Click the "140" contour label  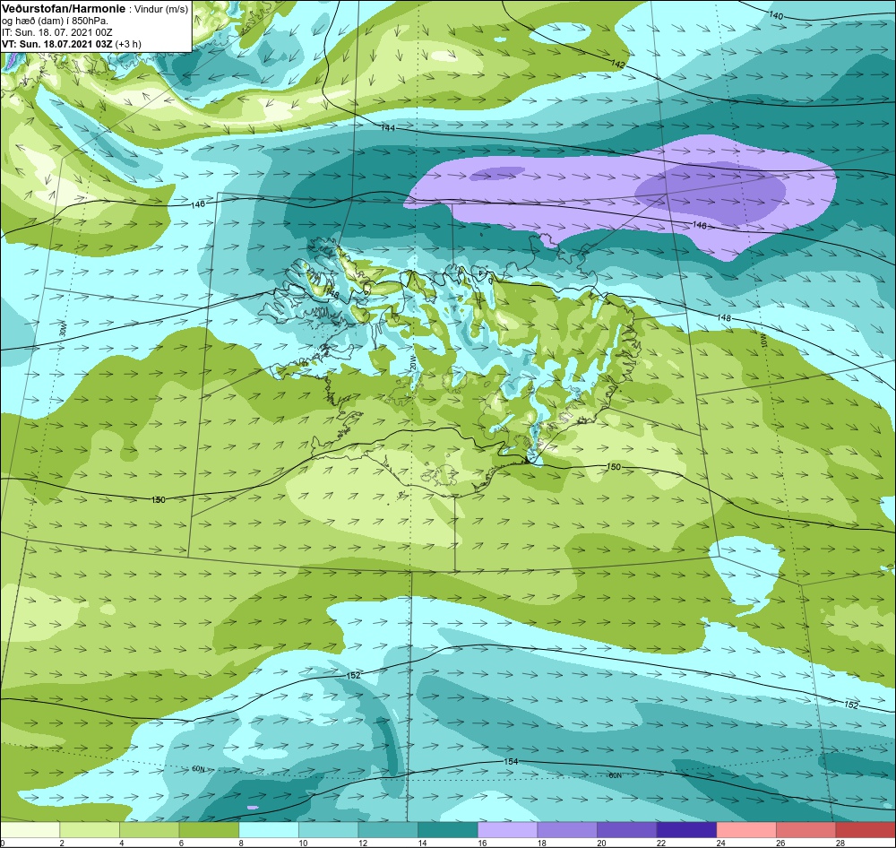click(x=776, y=15)
